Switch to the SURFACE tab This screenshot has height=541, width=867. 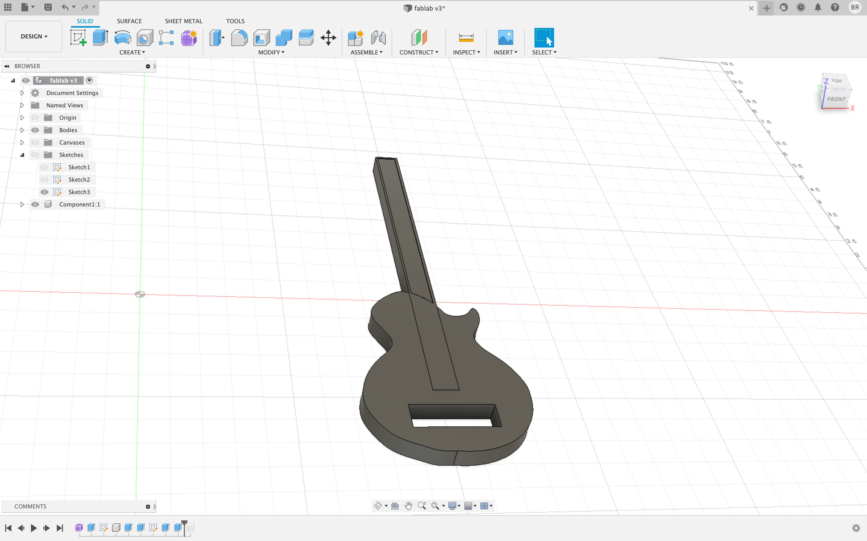coord(129,21)
